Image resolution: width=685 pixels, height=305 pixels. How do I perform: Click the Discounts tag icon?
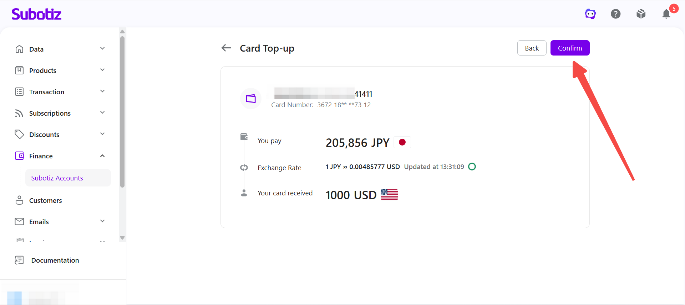tap(19, 134)
